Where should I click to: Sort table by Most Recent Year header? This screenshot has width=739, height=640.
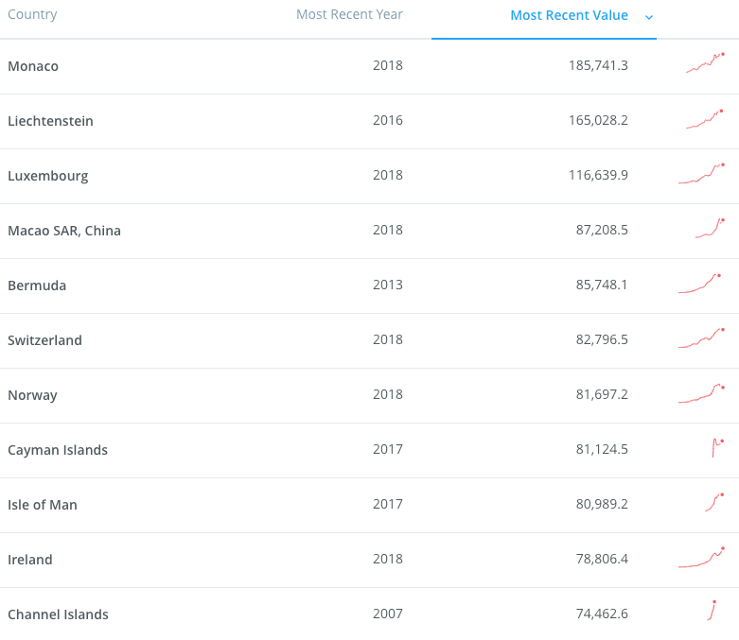349,14
